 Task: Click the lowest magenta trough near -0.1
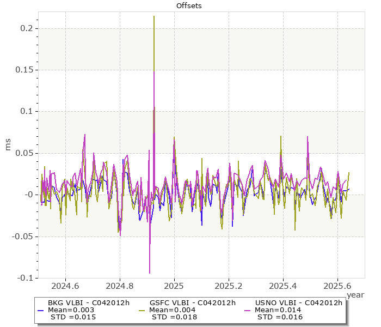tap(149, 272)
